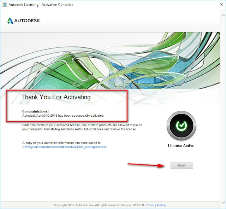Click the Autodesk triangular logo in header

coord(10,21)
